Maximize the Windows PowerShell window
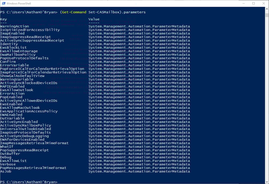The width and height of the screenshot is (269, 184). tap(253, 3)
